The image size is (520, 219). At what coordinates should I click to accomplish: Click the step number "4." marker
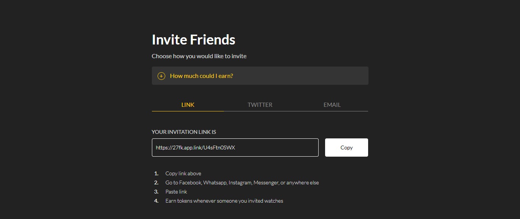coord(156,201)
